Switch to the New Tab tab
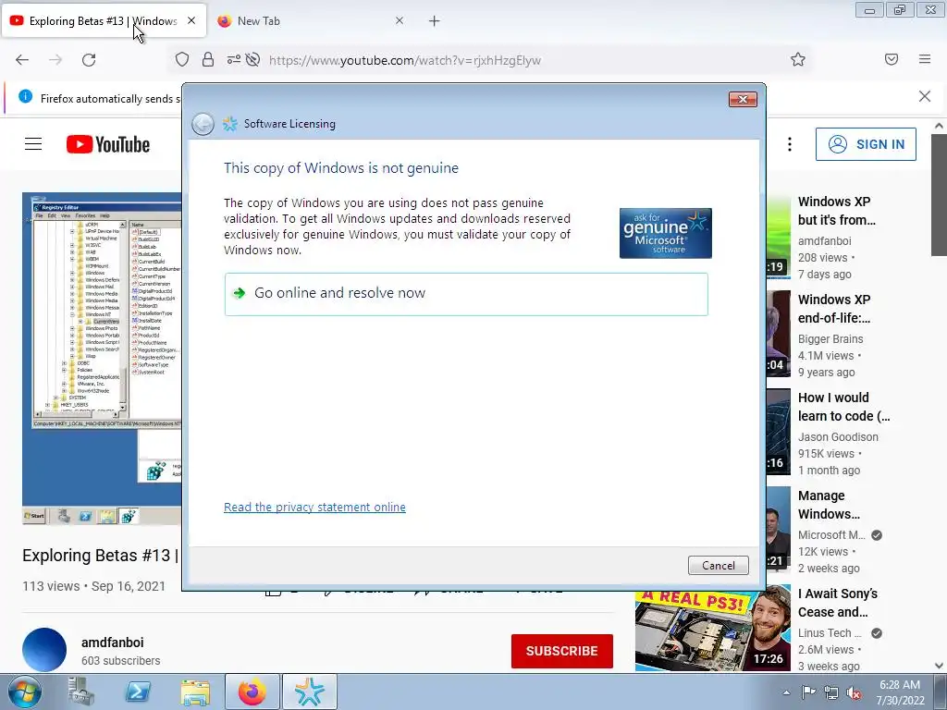Image resolution: width=947 pixels, height=710 pixels. [259, 21]
